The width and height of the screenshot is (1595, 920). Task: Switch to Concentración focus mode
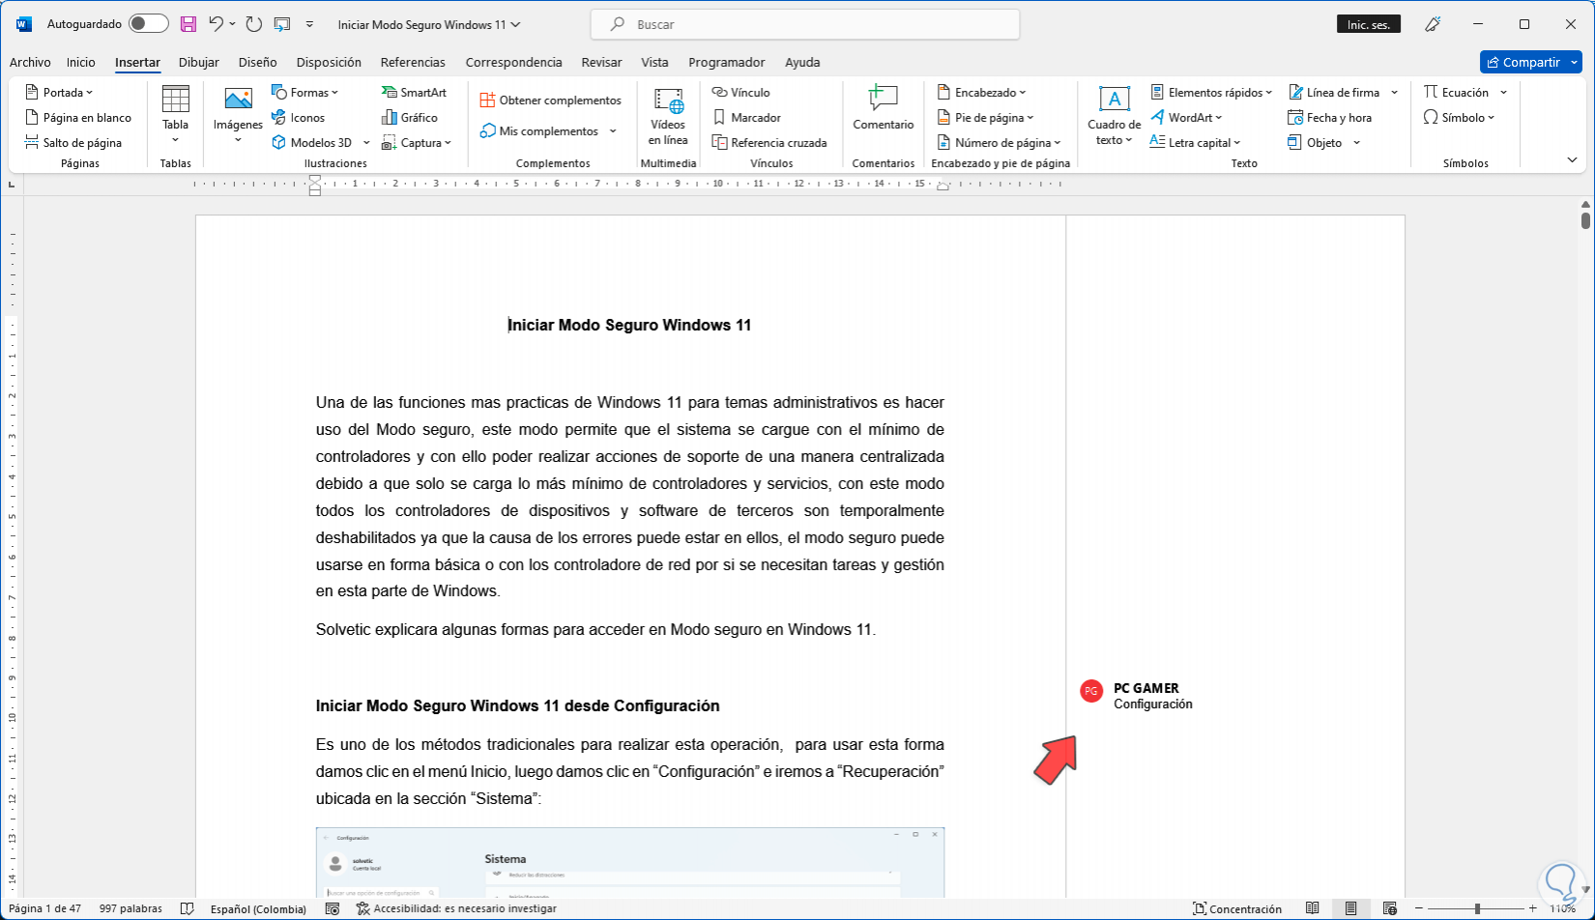[x=1237, y=908]
